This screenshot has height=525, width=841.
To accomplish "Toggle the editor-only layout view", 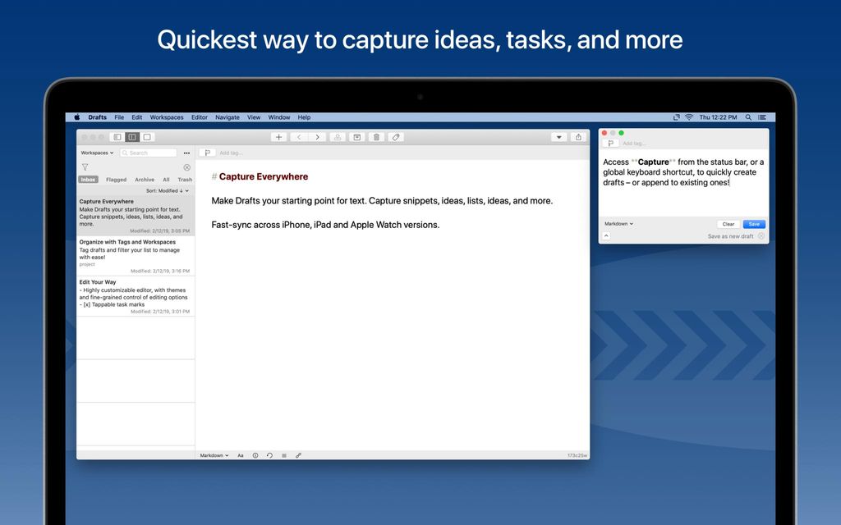I will pos(145,137).
